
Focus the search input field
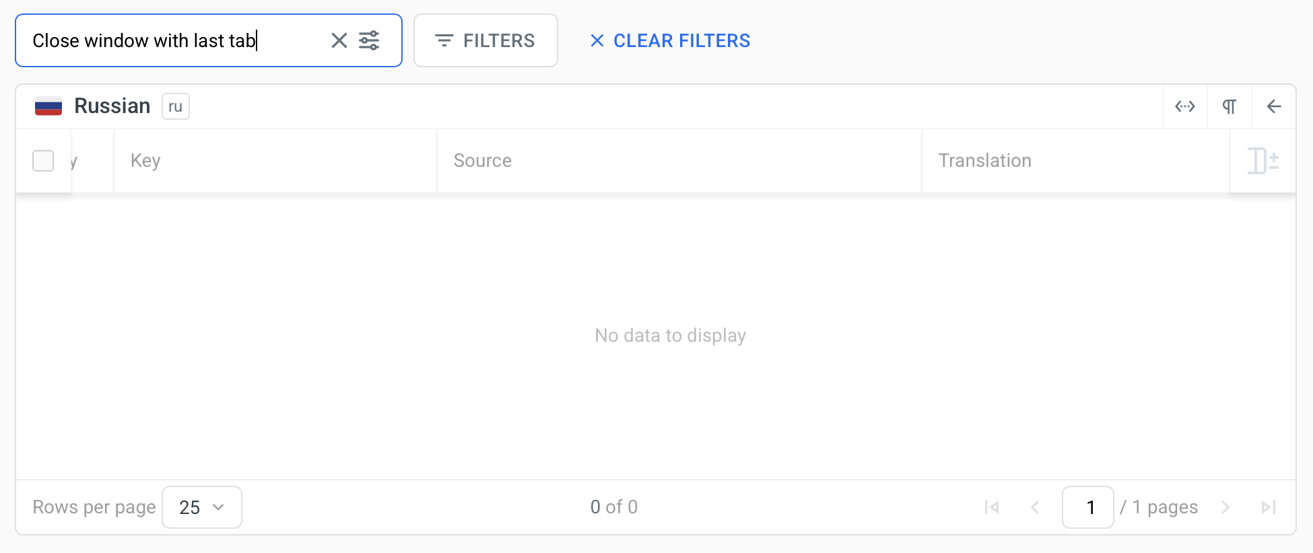(x=175, y=41)
